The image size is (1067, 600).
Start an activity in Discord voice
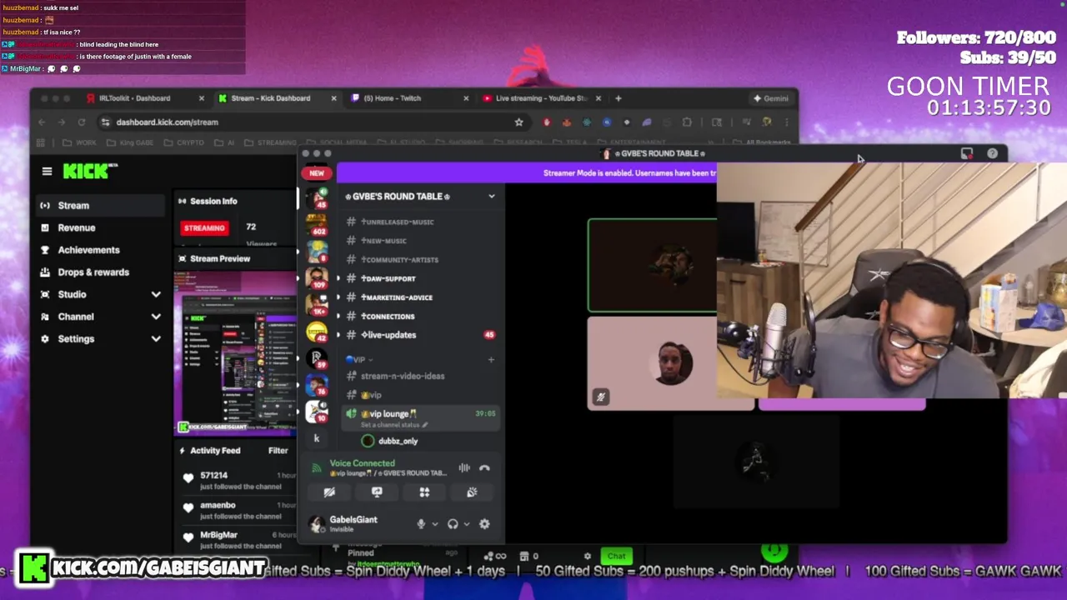[424, 492]
